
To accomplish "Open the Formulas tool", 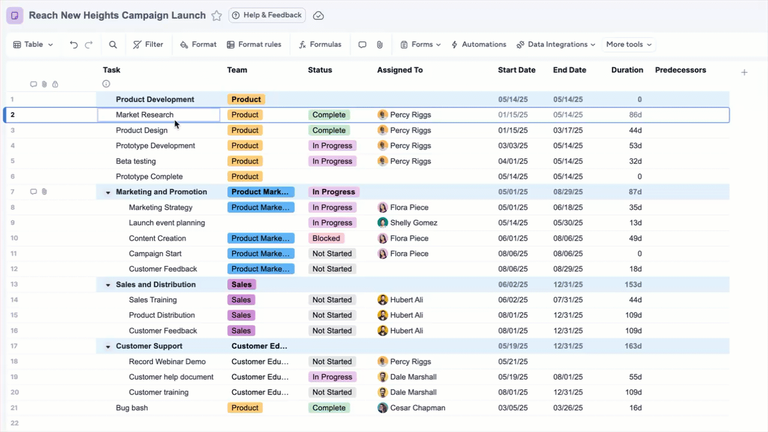I will tap(320, 44).
